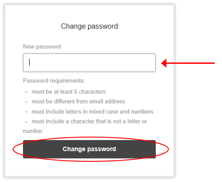Click the 'must be at least 6 characters' requirement

69,92
